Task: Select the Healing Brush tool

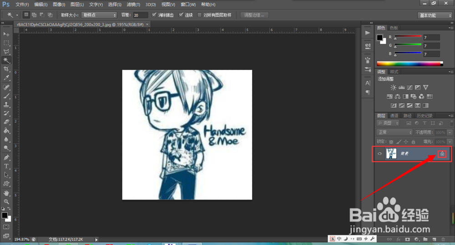Action: (x=6, y=87)
